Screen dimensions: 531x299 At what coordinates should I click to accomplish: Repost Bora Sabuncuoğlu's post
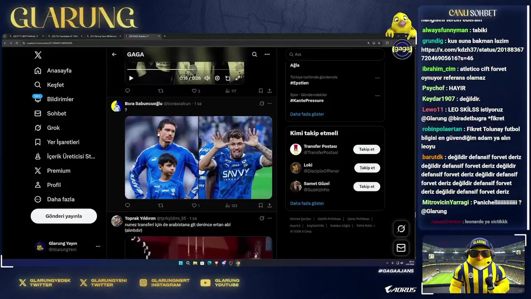click(x=161, y=205)
